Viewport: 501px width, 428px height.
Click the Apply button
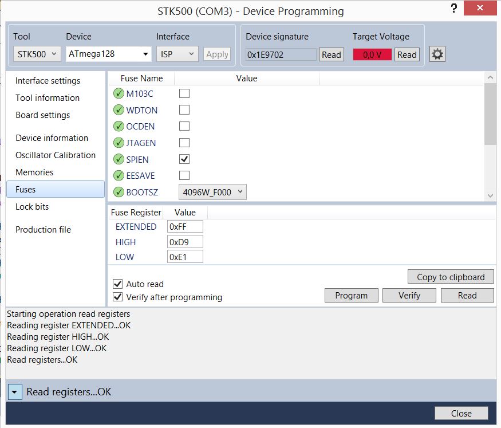217,54
